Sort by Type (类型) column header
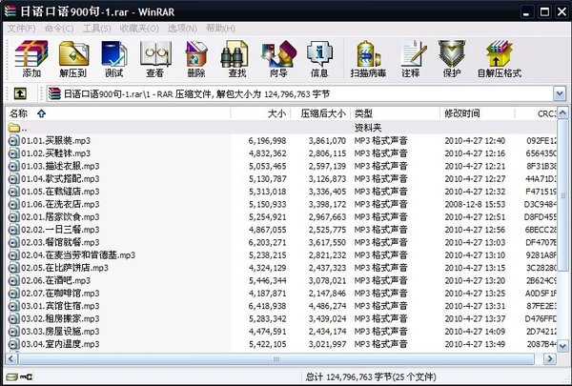The width and height of the screenshot is (572, 386). pos(395,113)
